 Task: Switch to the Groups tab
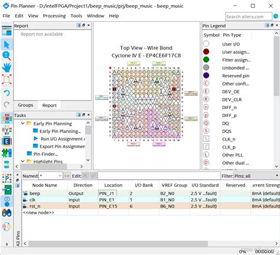[x=25, y=105]
